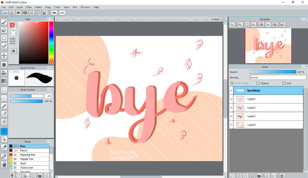This screenshot has height=178, width=308.
Task: Open the Layer menu in the menu bar
Action: coord(20,7)
